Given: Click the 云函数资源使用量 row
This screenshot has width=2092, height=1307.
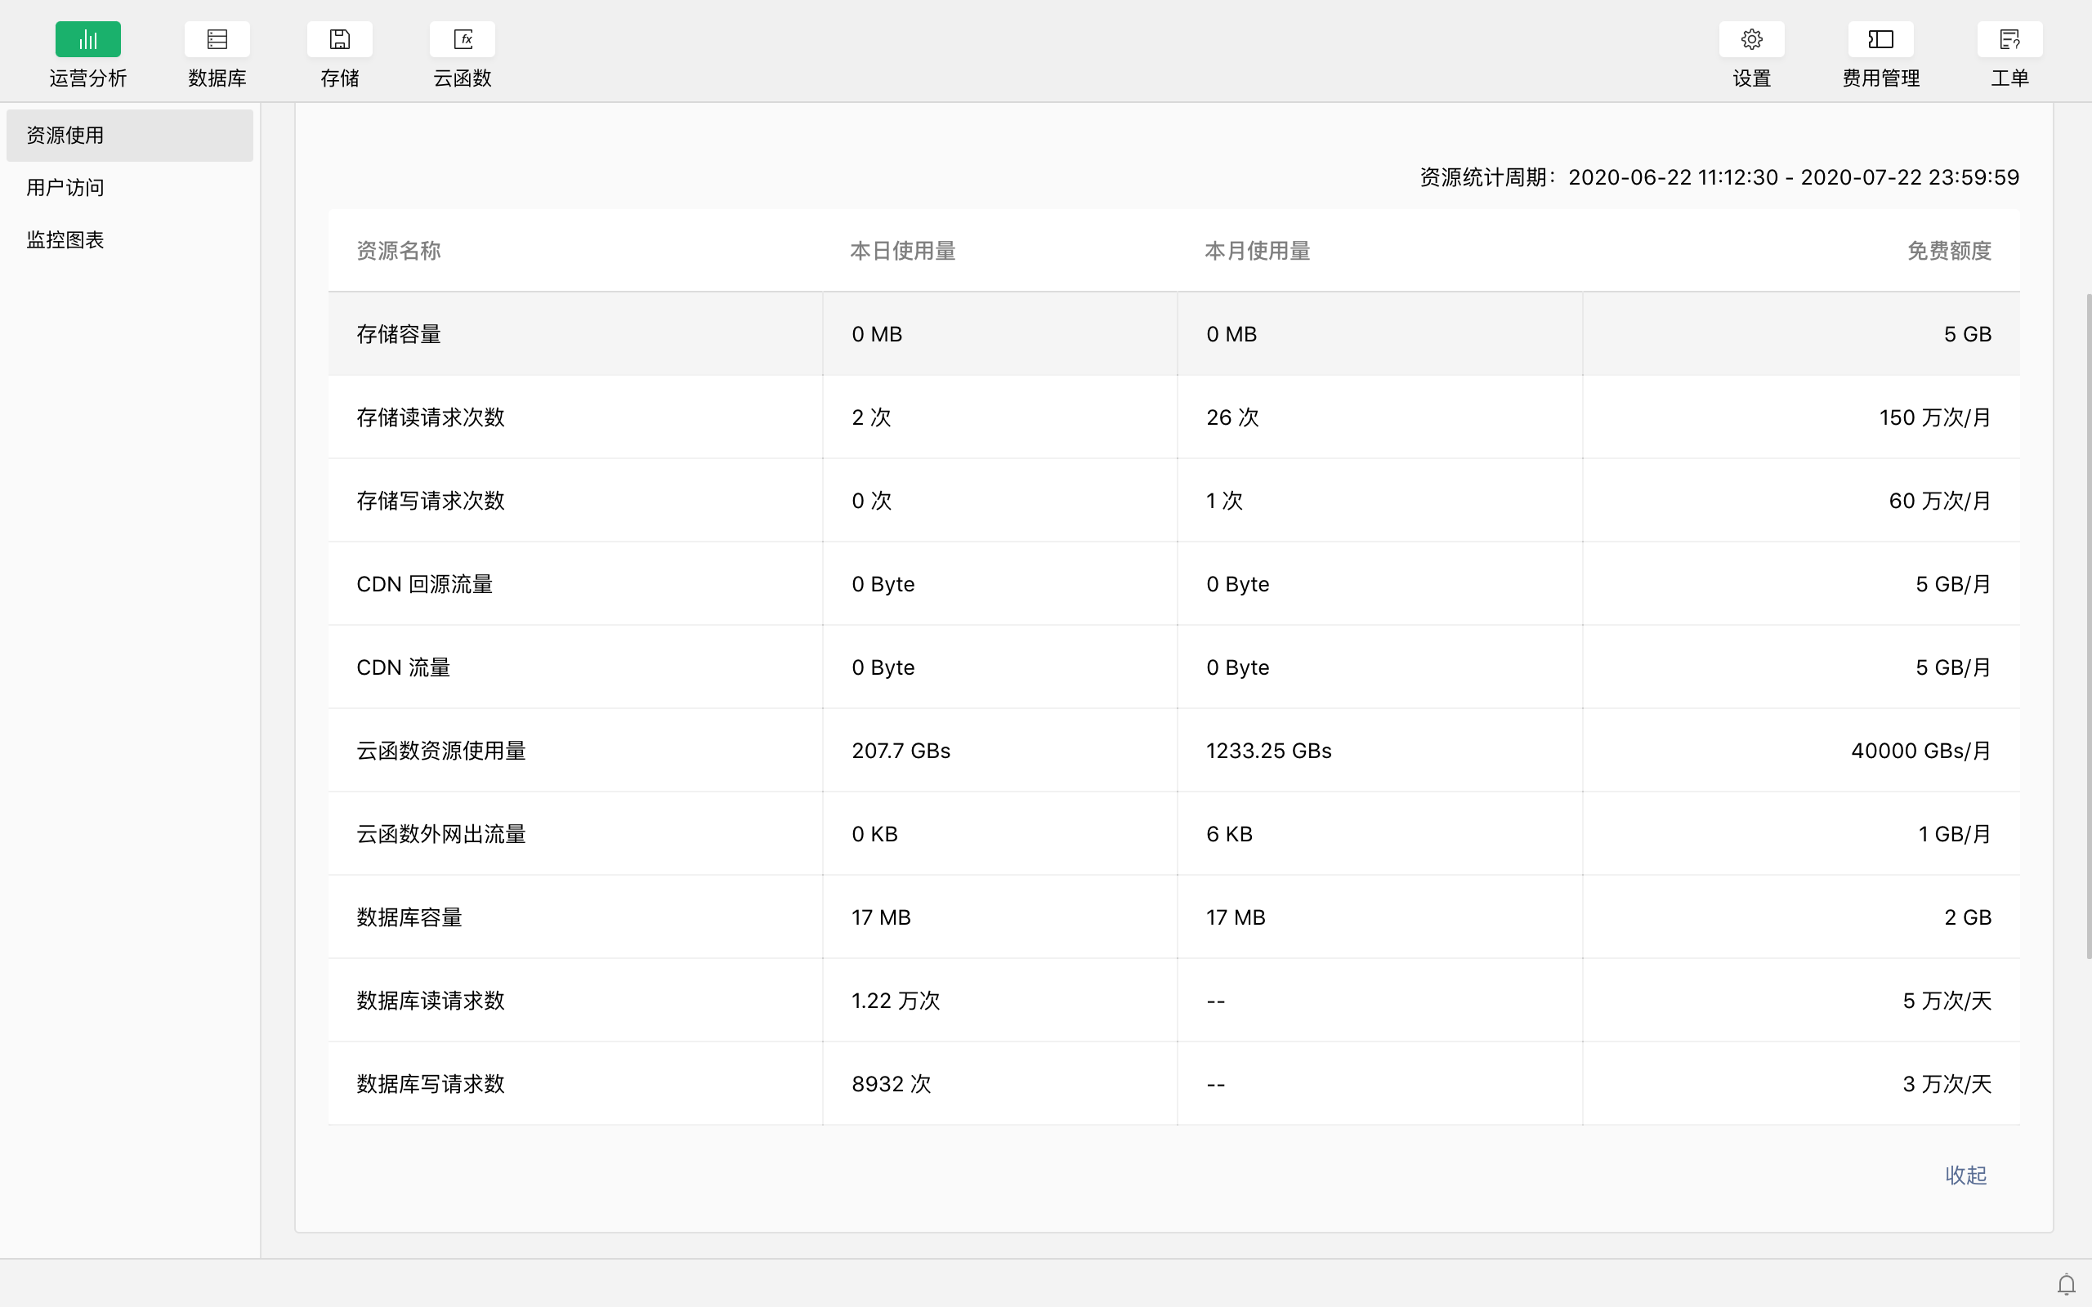Looking at the screenshot, I should pyautogui.click(x=441, y=752).
